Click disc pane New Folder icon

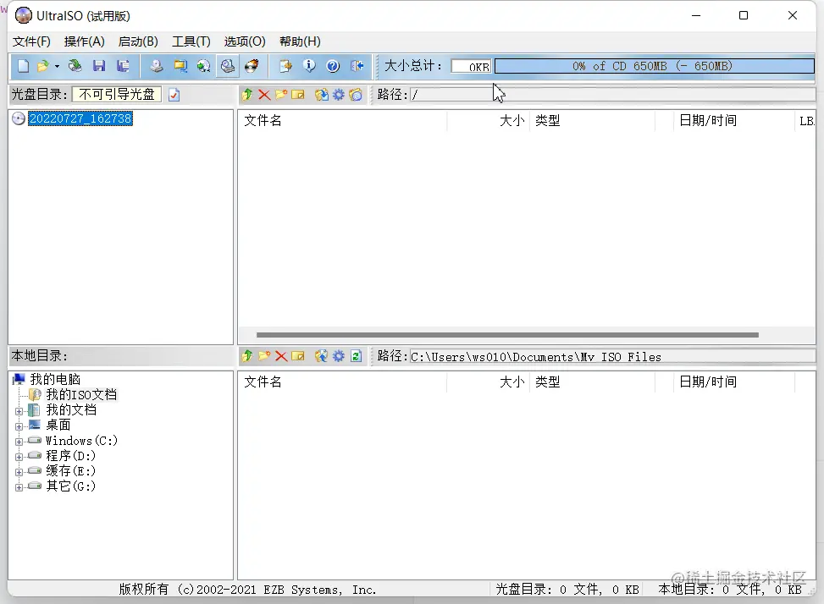click(x=282, y=95)
